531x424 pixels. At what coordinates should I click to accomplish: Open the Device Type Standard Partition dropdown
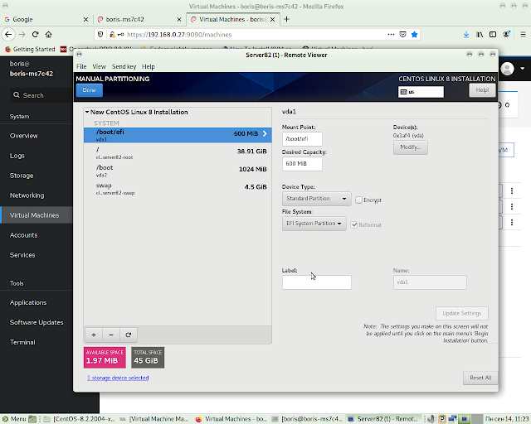click(317, 199)
